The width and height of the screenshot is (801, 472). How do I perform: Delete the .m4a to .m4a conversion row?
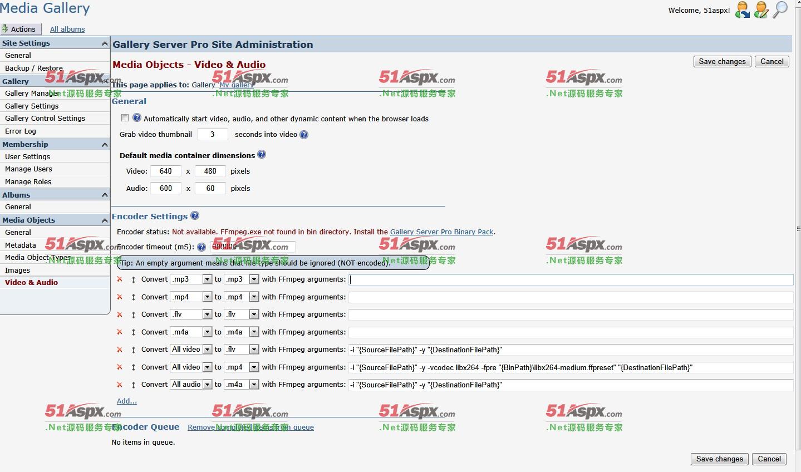(x=120, y=332)
